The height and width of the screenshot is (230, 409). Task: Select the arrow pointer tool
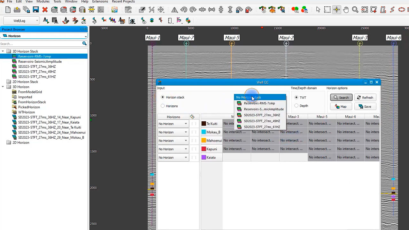(x=318, y=10)
